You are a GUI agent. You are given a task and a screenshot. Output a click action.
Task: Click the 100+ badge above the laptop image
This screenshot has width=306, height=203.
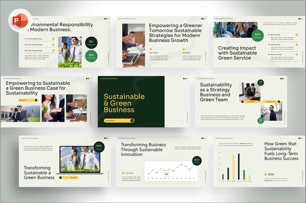coord(99,147)
